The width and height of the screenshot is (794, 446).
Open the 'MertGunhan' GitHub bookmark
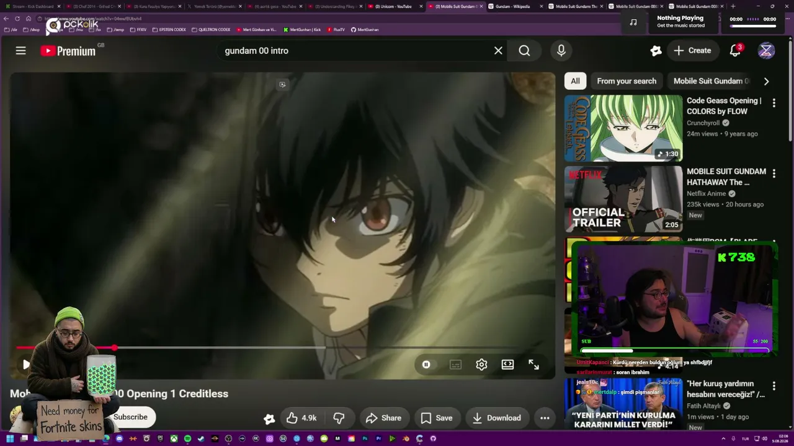click(x=365, y=30)
